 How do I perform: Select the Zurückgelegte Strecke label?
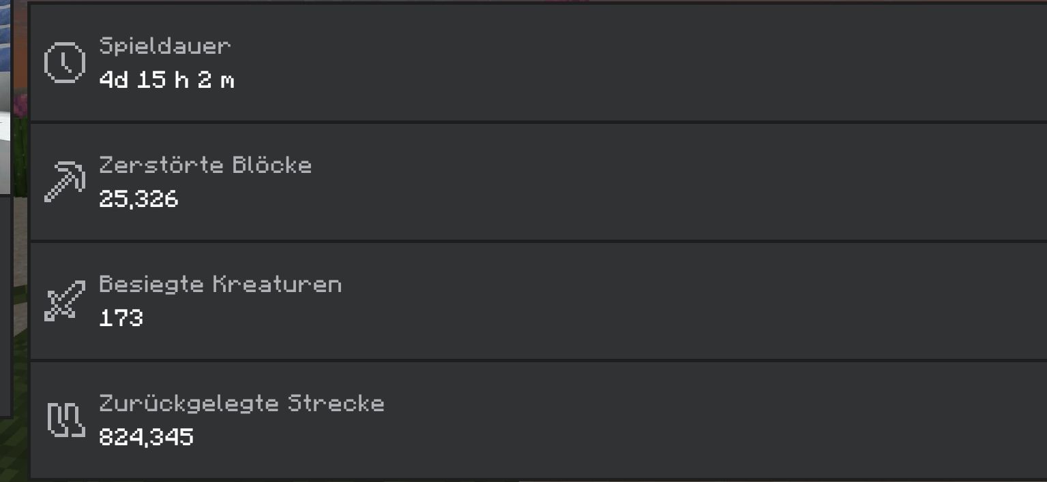pos(241,403)
